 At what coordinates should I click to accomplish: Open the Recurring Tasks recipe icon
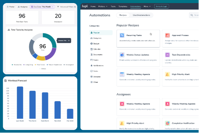click(x=122, y=35)
